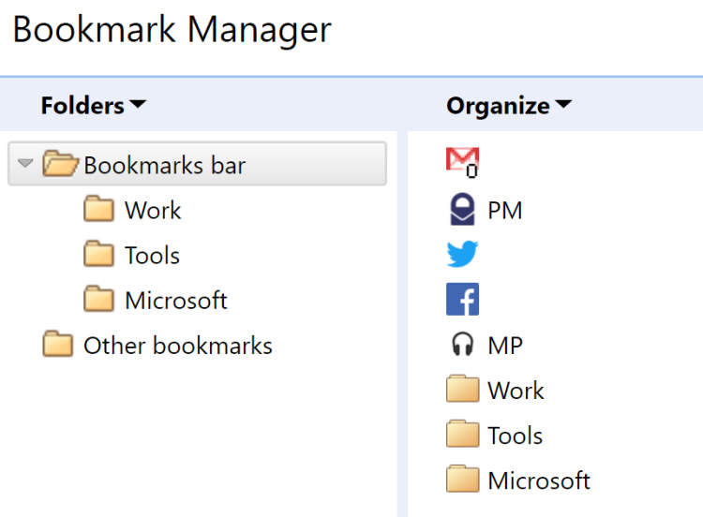The height and width of the screenshot is (517, 703).
Task: Collapse the Bookmarks bar tree node
Action: 25,163
